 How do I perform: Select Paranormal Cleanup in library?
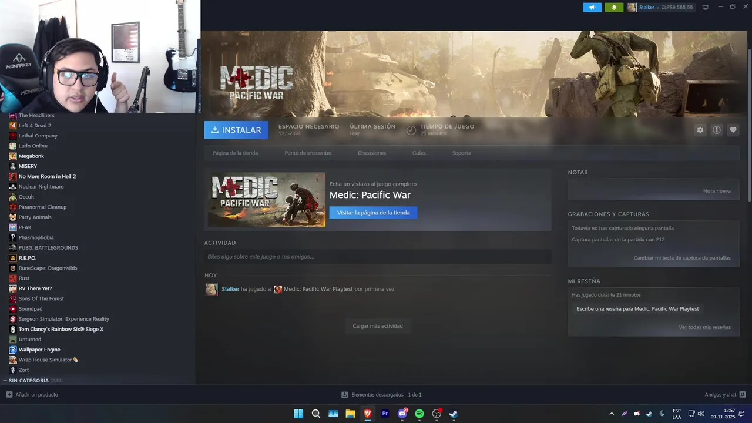point(42,207)
